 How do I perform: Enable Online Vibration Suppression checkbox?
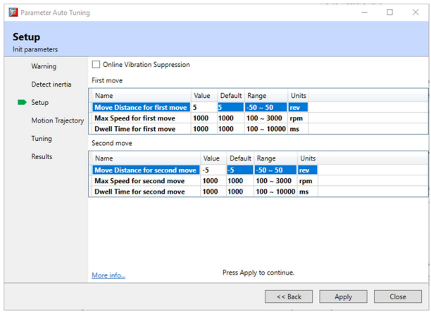[96, 65]
